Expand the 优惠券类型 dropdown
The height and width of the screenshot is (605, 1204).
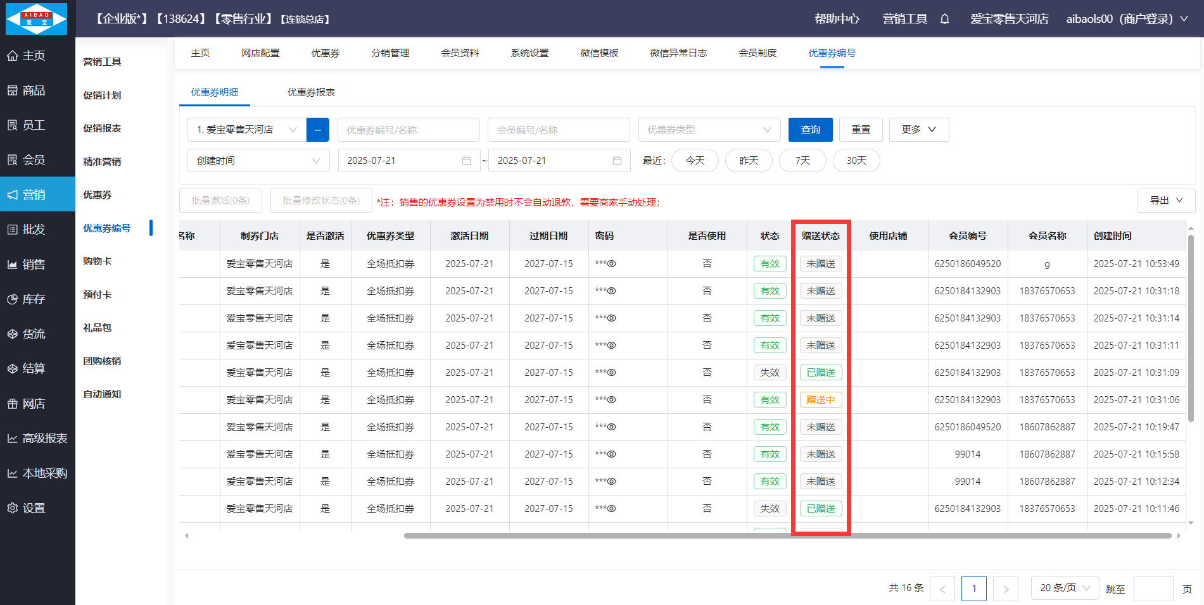tap(709, 130)
